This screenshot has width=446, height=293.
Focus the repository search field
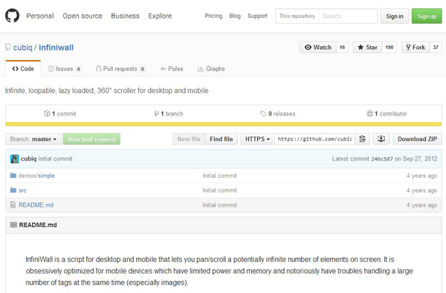pos(348,16)
